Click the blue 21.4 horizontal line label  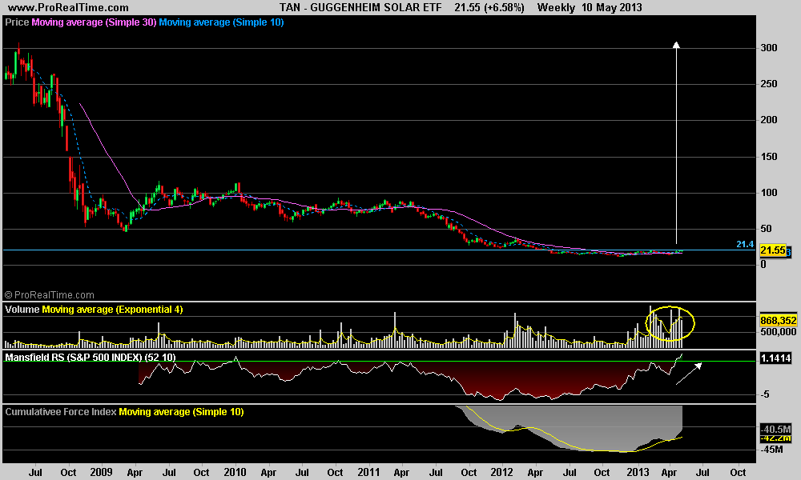click(x=746, y=243)
